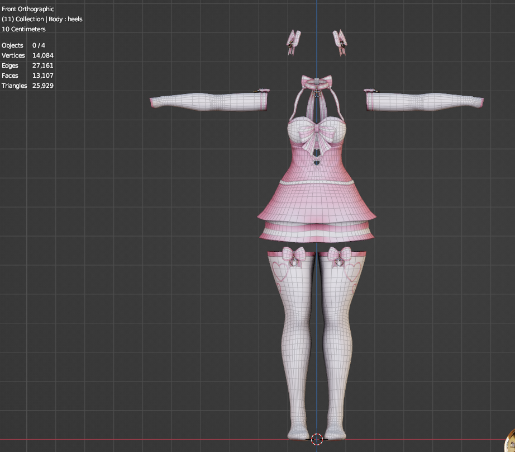Click the "Faces" statistics label
This screenshot has width=515, height=452.
coord(10,76)
